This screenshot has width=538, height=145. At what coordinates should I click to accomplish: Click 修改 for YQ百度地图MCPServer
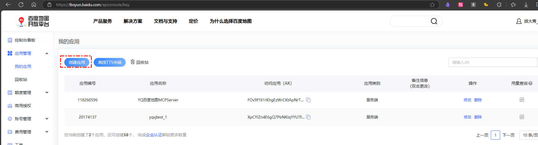tap(468, 100)
